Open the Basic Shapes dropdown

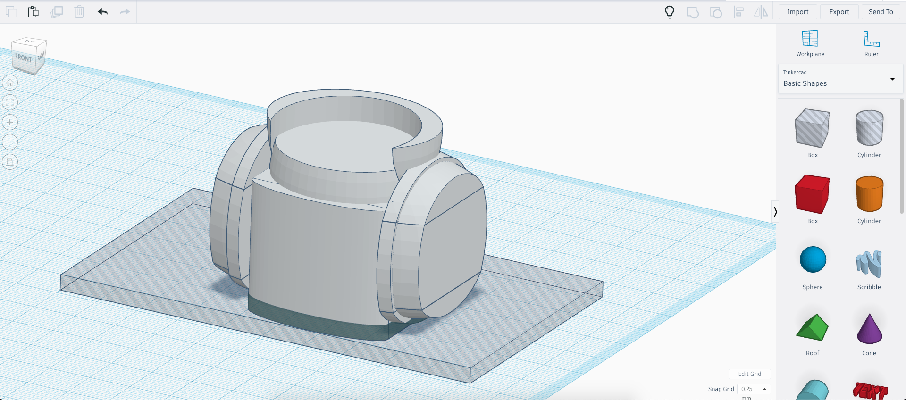pyautogui.click(x=840, y=79)
